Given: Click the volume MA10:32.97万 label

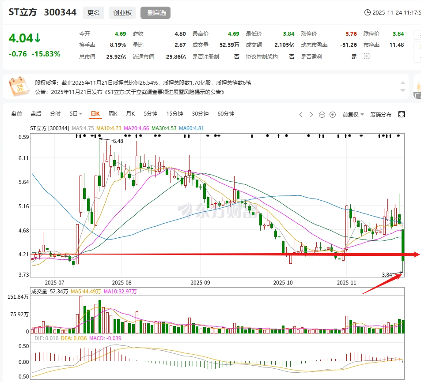Looking at the screenshot, I should click(x=120, y=292).
